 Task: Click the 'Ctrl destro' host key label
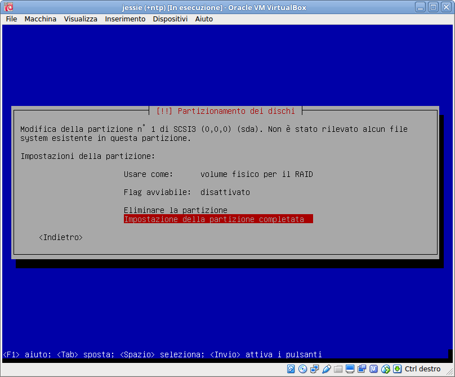pos(422,369)
